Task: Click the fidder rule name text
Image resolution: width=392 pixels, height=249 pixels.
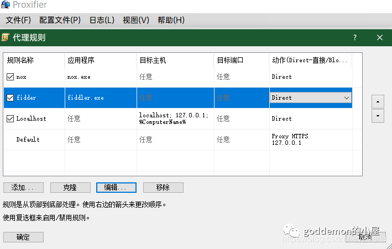Action: coord(26,98)
